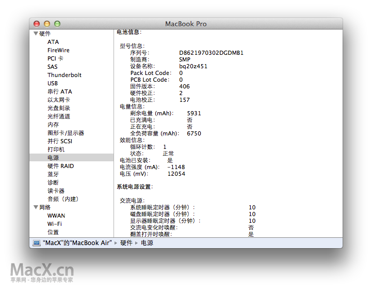Open 硬件 RAID entry
Image resolution: width=372 pixels, height=289 pixels.
[61, 166]
